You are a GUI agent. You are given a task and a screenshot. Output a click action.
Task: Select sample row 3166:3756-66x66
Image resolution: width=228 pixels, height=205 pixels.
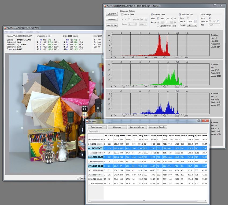pos(148,162)
